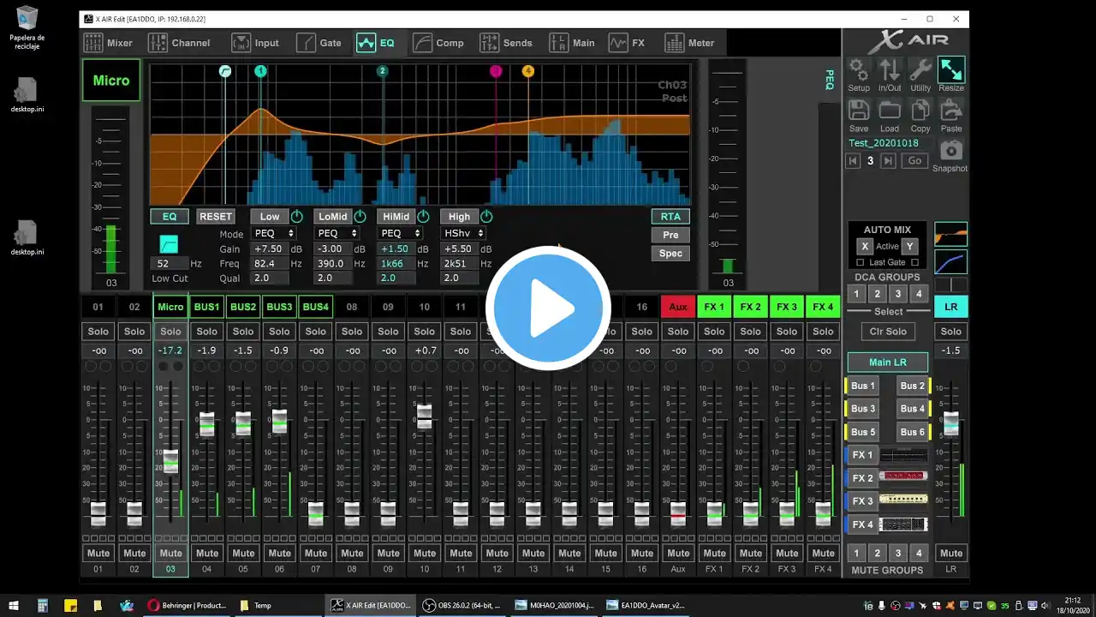This screenshot has height=617, width=1096.
Task: Toggle the High band power button
Action: pos(486,217)
